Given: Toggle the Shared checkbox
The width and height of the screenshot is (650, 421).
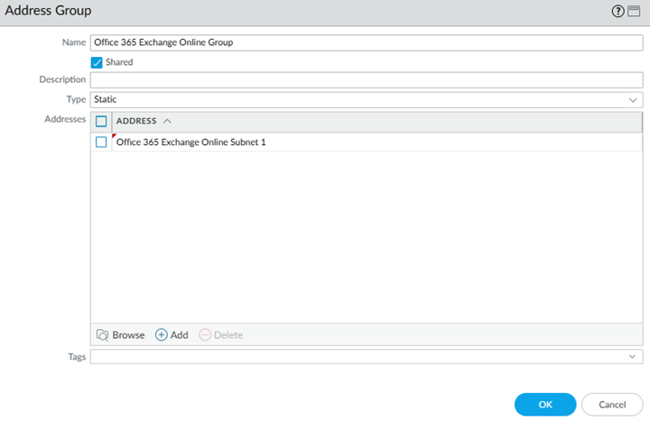Looking at the screenshot, I should [x=97, y=62].
